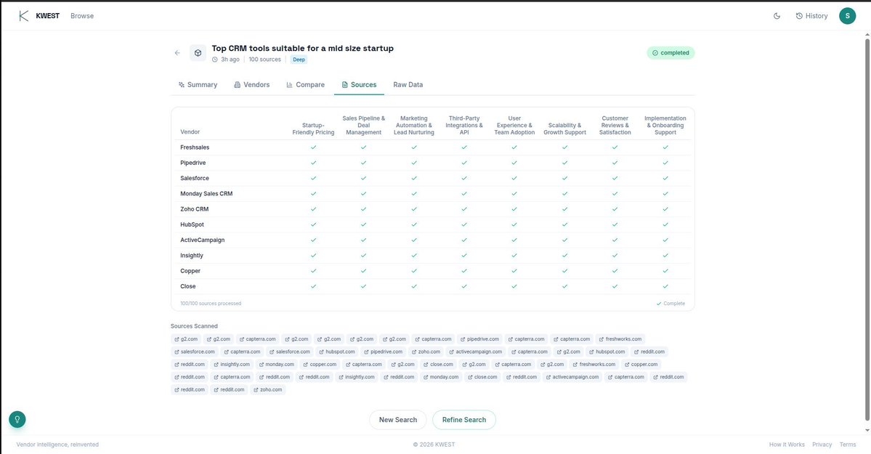Click the green completed status badge
This screenshot has width=871, height=454.
click(x=671, y=53)
